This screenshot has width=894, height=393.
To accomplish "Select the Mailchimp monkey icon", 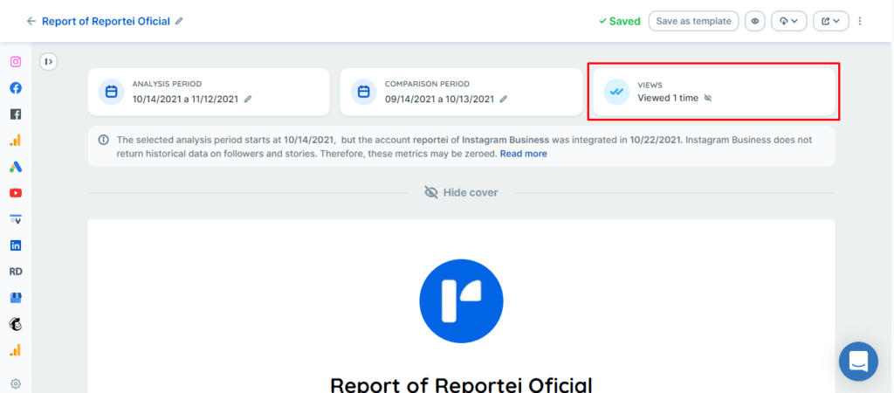I will (16, 324).
